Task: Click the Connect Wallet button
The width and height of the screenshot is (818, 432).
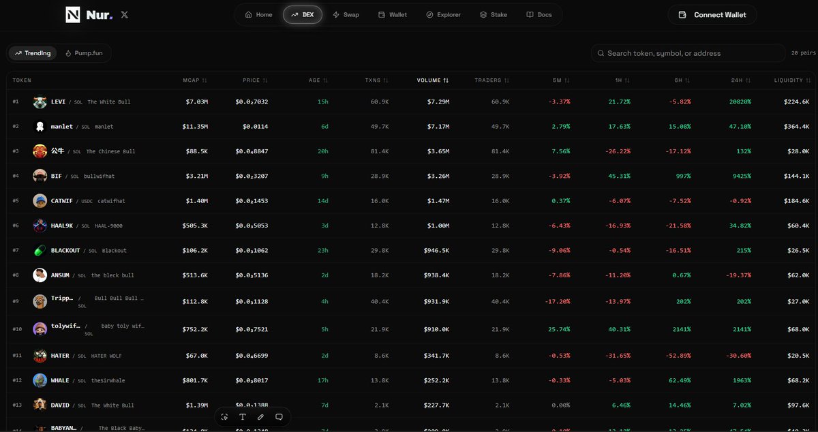Action: pyautogui.click(x=712, y=14)
